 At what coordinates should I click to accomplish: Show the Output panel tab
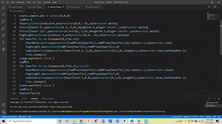pyautogui.click(x=24, y=99)
